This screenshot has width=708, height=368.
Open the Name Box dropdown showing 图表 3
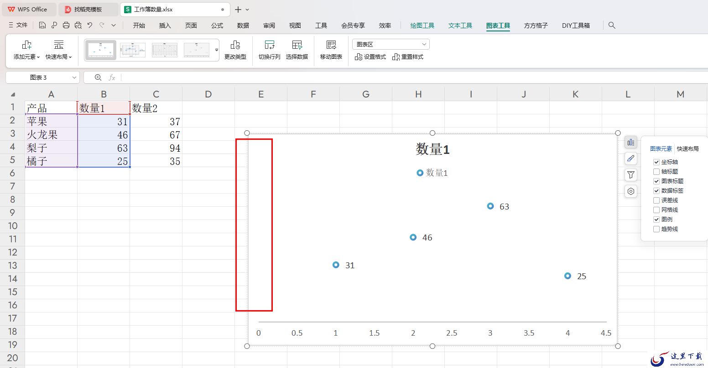[75, 77]
